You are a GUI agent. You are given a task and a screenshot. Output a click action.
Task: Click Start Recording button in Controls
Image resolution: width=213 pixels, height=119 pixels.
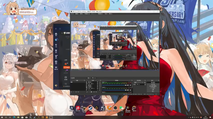click(x=153, y=84)
